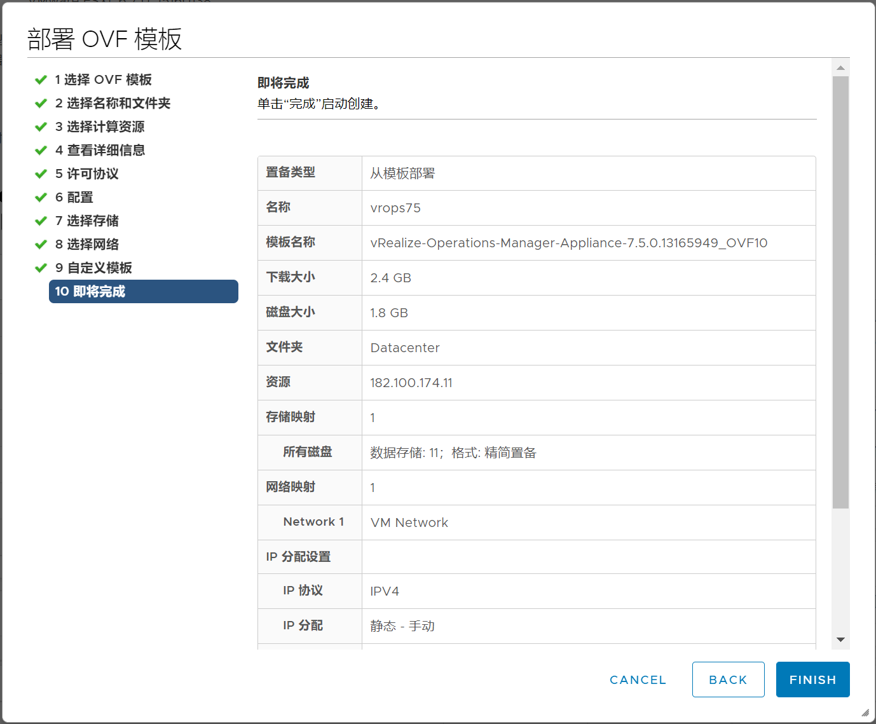Click the 下载大小 row label
The image size is (876, 724).
tap(291, 277)
